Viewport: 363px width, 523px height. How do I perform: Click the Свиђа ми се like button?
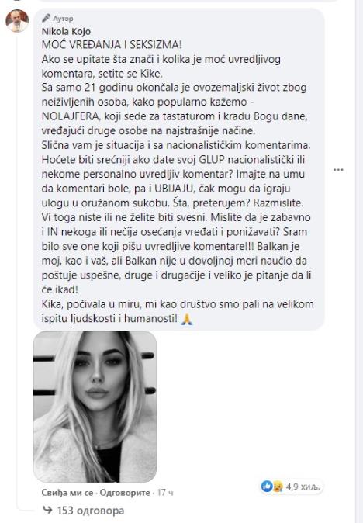(x=67, y=492)
